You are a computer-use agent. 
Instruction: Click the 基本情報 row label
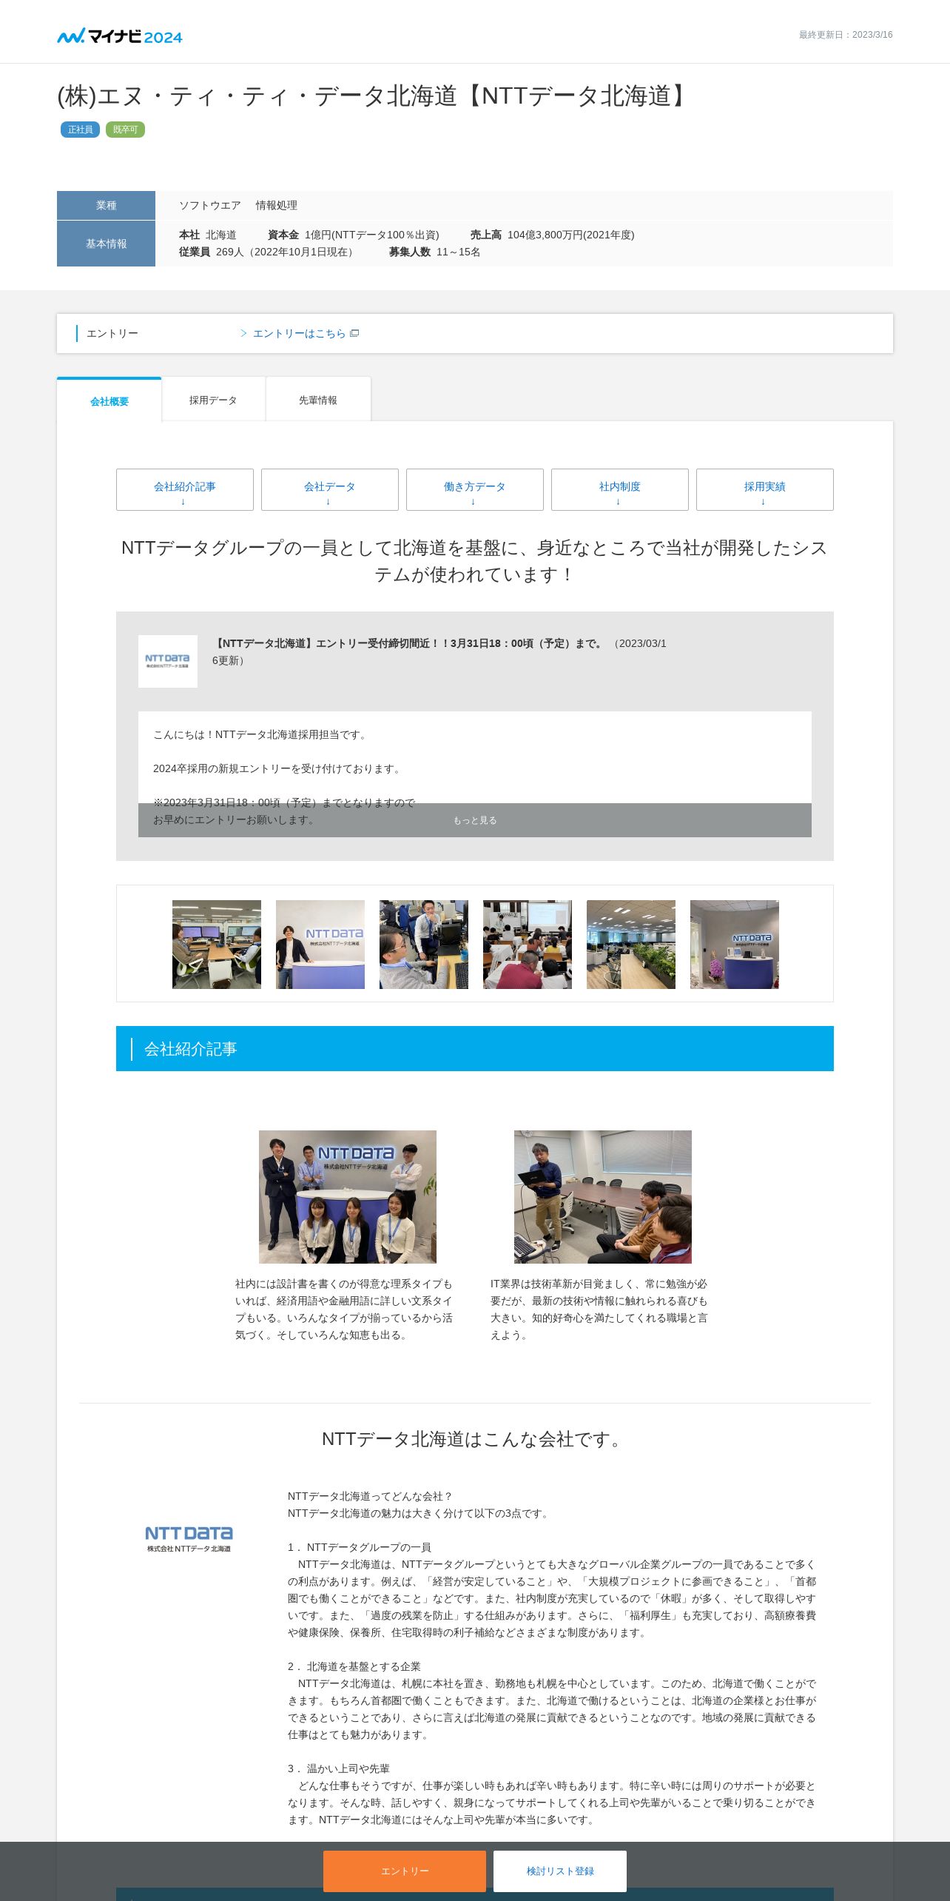(106, 244)
